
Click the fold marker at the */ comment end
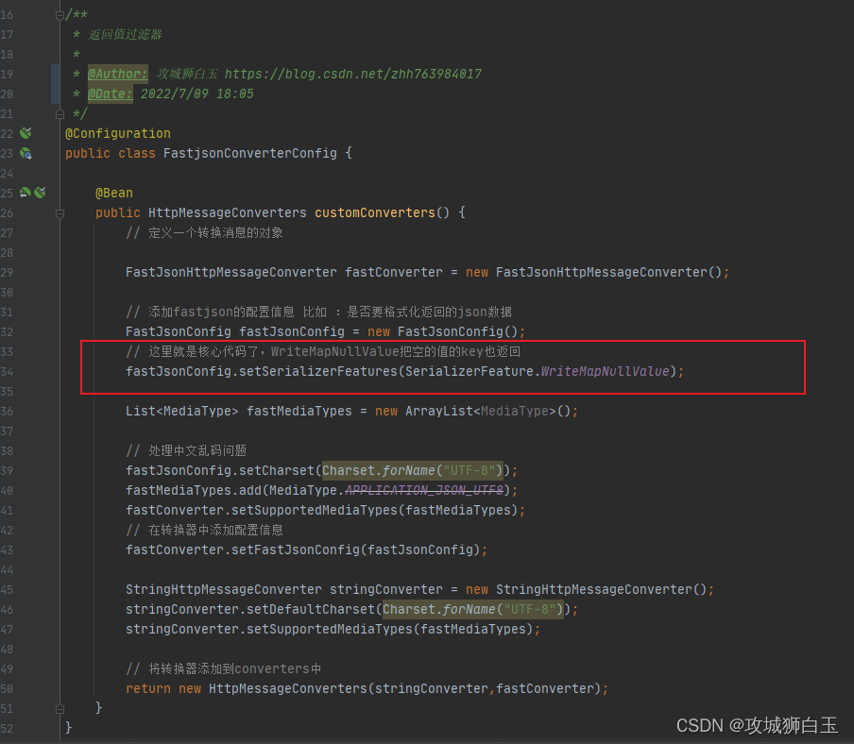click(60, 114)
